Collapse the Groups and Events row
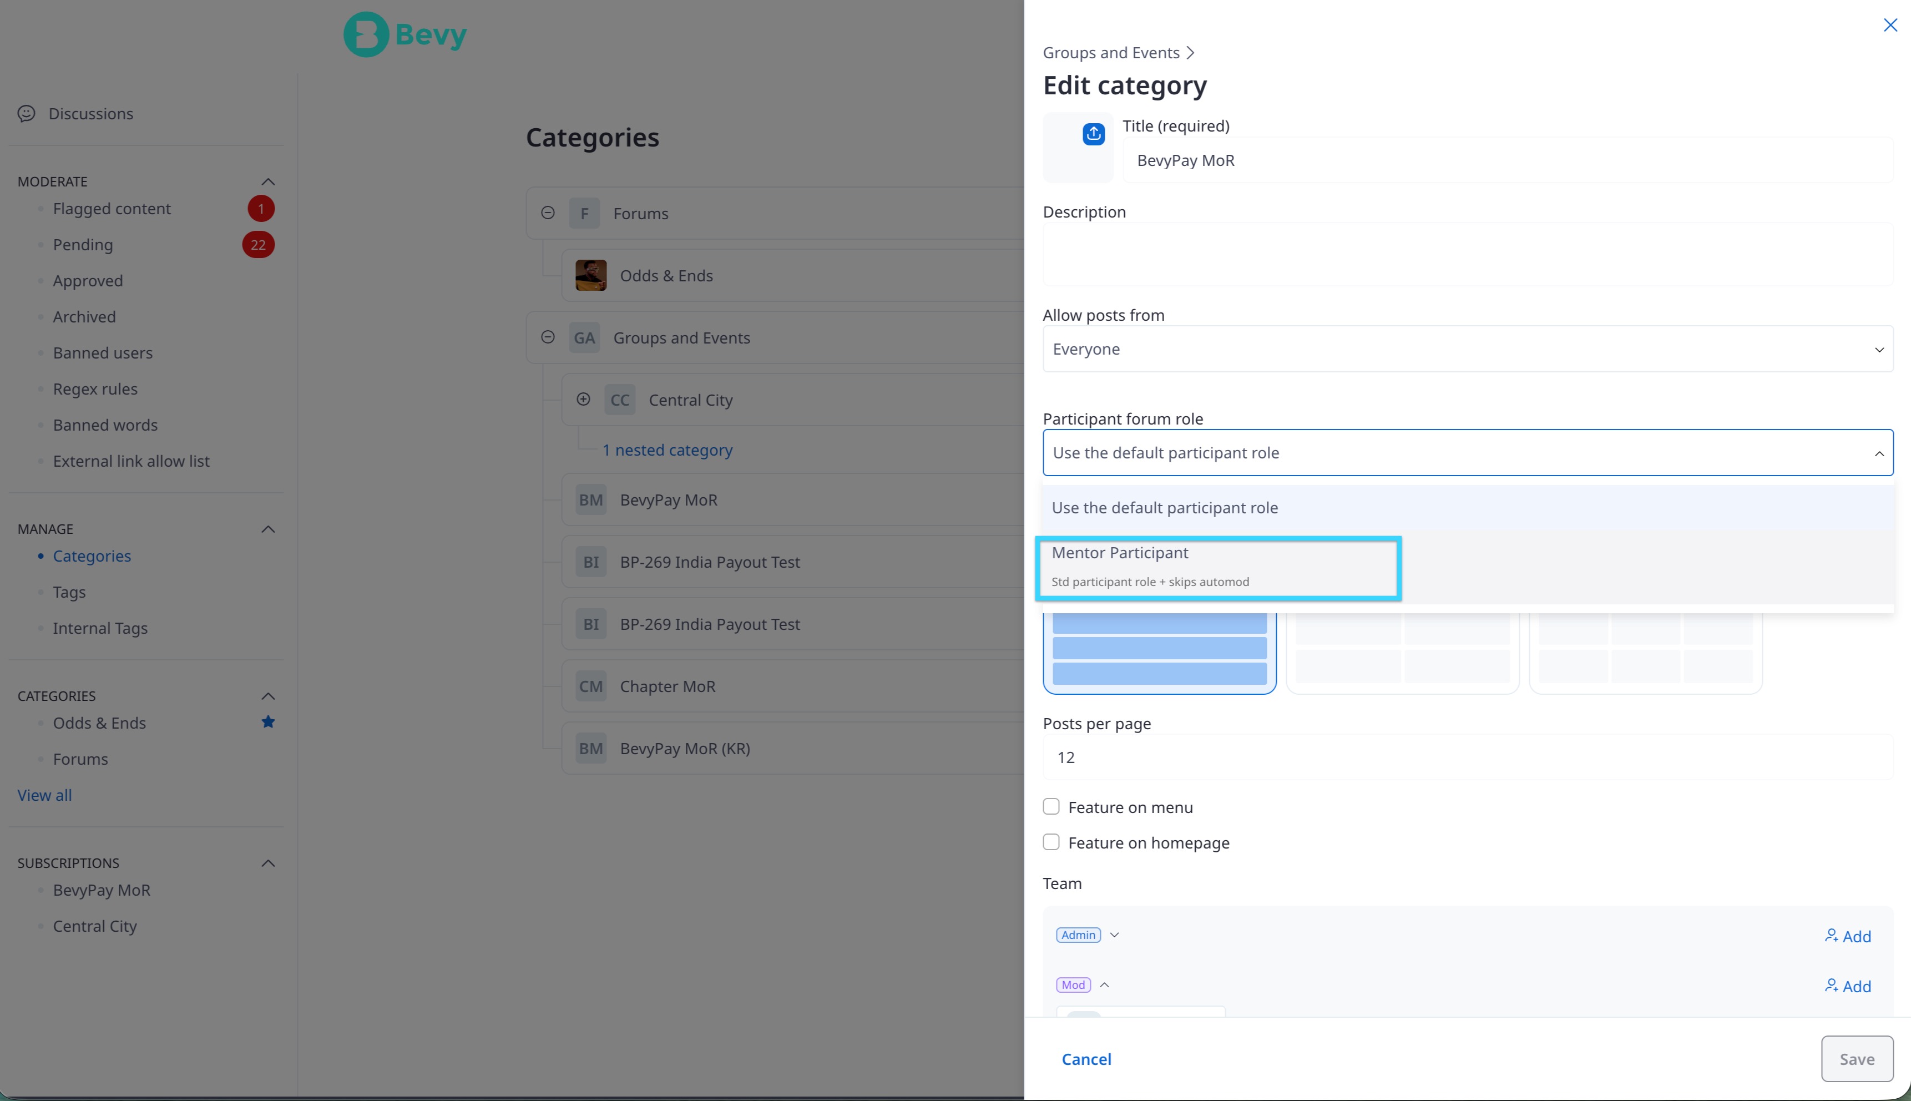The image size is (1911, 1101). 548,337
